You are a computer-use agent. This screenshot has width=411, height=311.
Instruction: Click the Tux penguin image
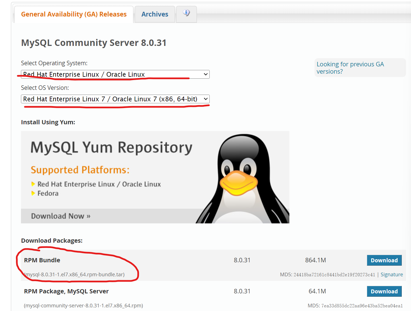(x=243, y=179)
